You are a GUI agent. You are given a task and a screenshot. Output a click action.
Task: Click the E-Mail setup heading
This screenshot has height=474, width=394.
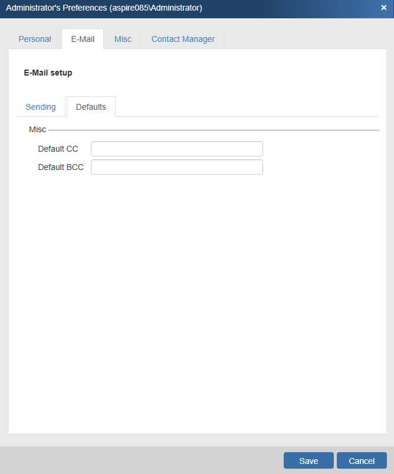pos(48,73)
